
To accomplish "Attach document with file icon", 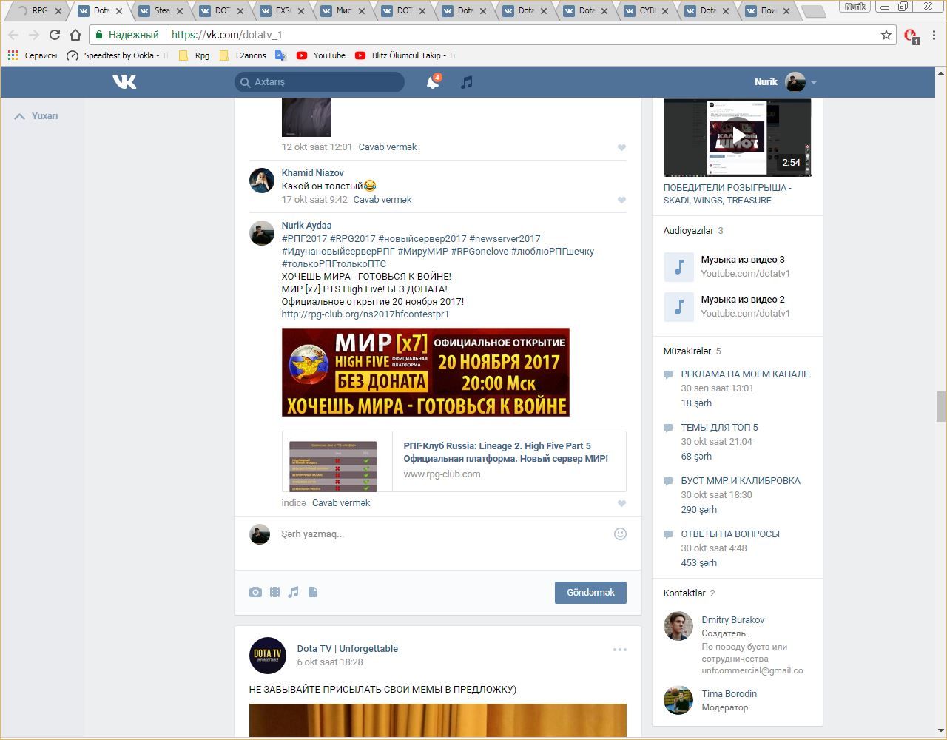I will pos(313,592).
